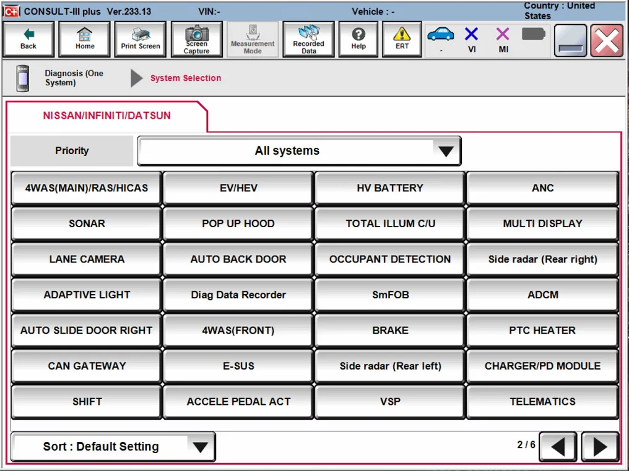Click the Priority filter button

click(71, 150)
